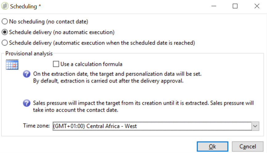Select Schedule delivery with automatic execution option
The width and height of the screenshot is (267, 153).
[5, 43]
